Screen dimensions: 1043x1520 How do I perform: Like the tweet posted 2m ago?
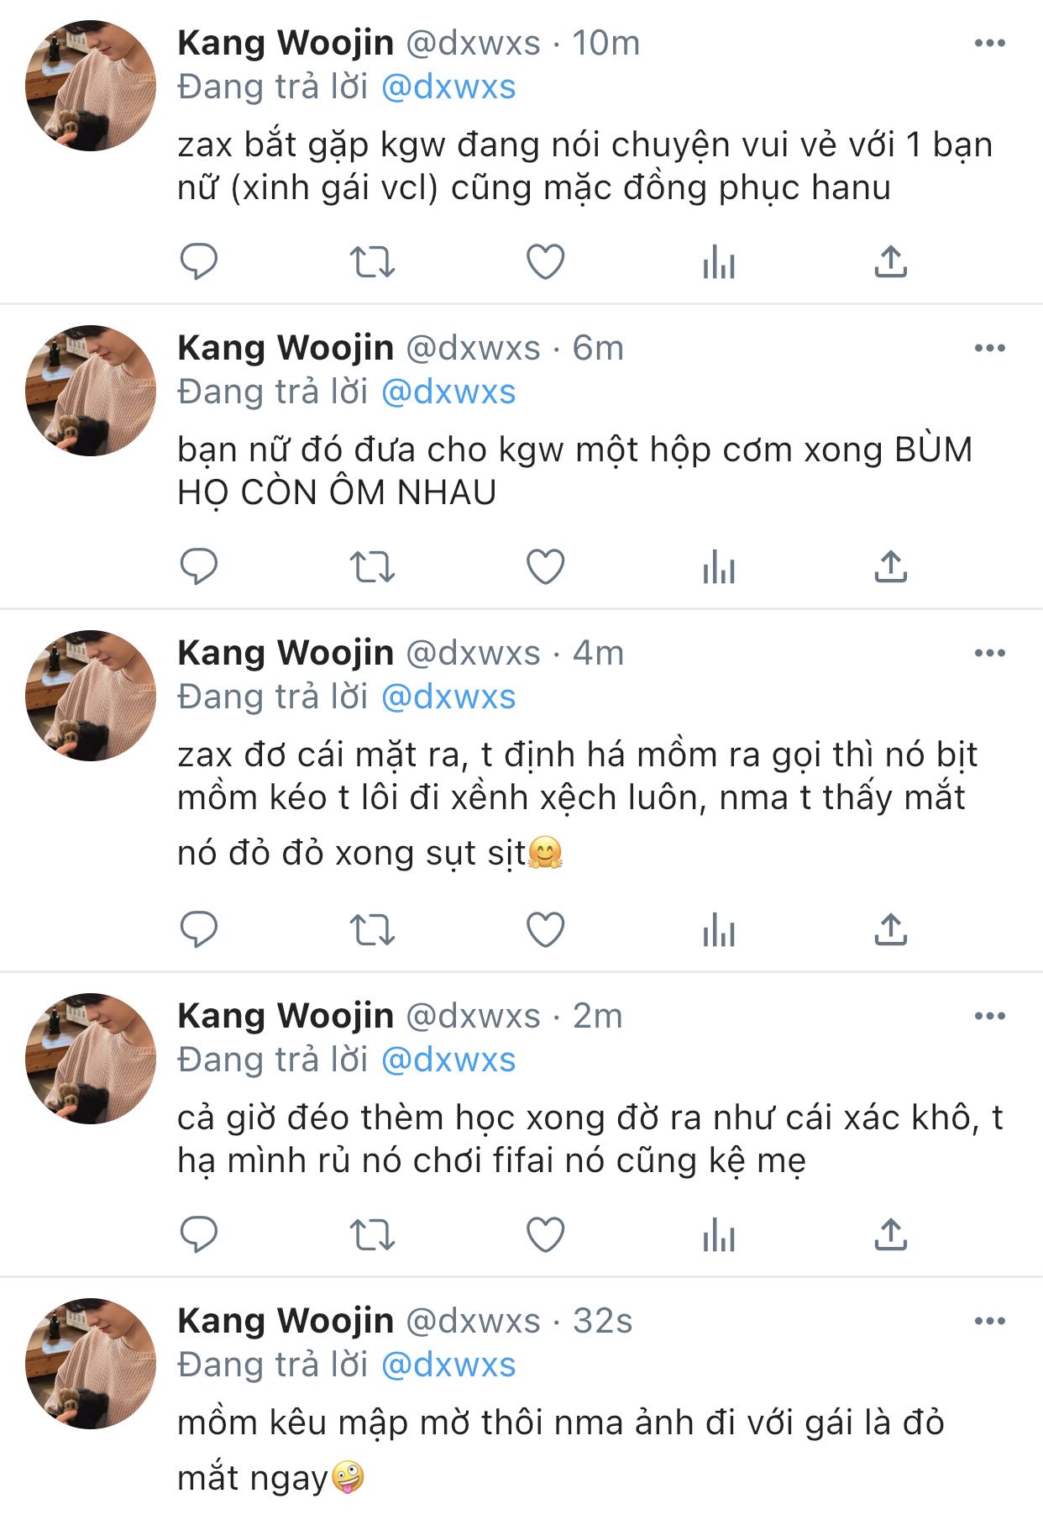click(545, 1235)
